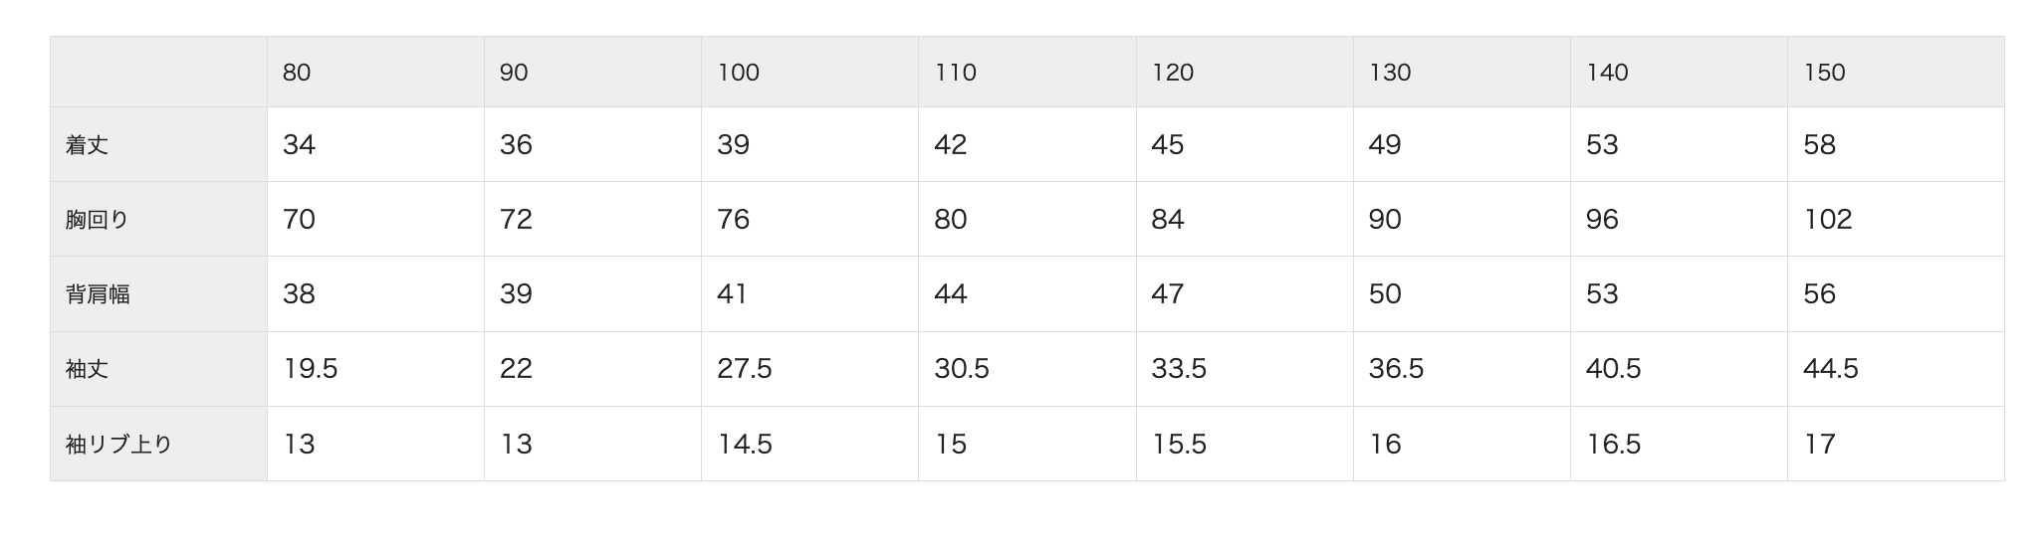The width and height of the screenshot is (2043, 553).
Task: Select the 44.5 cell in 袖丈 row
Action: tap(1830, 369)
